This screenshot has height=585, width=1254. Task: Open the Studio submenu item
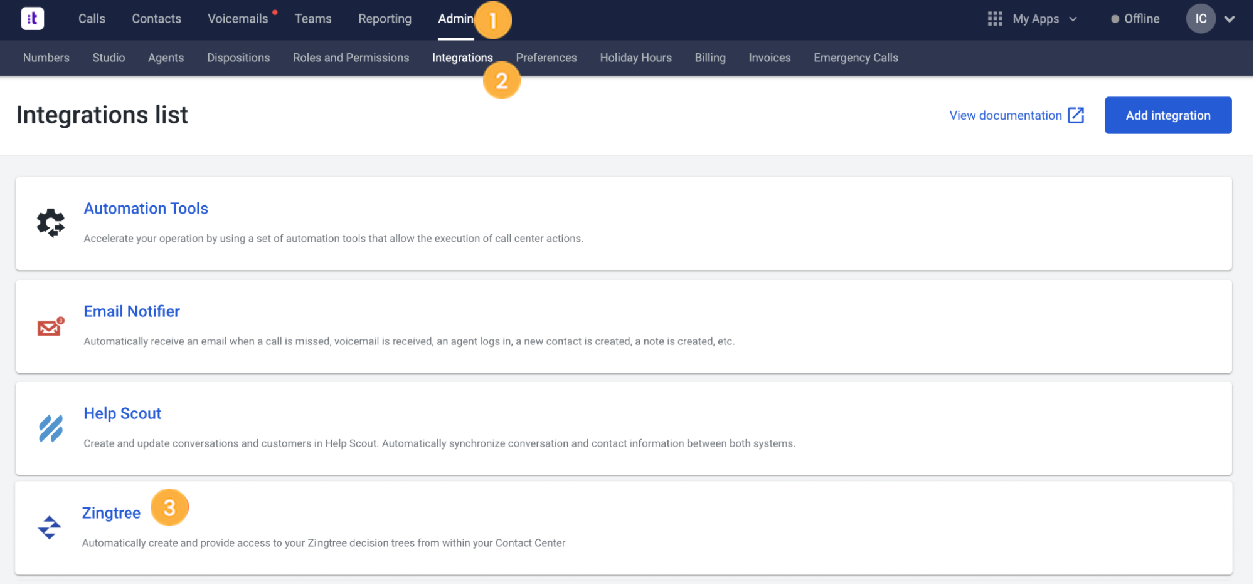[109, 58]
